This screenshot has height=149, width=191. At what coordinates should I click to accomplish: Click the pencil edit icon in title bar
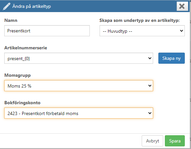(x=7, y=6)
